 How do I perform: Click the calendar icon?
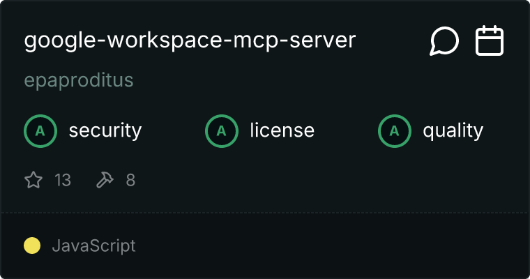(x=490, y=41)
